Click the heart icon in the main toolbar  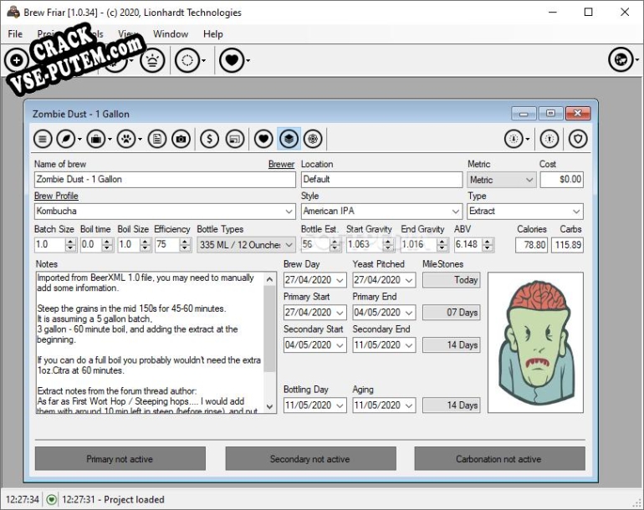point(232,61)
